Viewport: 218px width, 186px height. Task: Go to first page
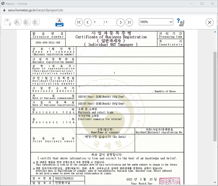(79, 22)
